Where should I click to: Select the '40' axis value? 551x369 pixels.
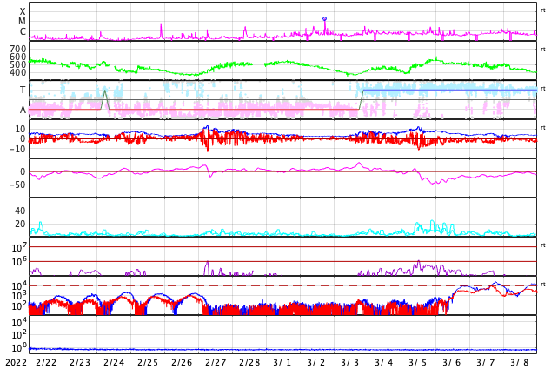tap(20, 211)
